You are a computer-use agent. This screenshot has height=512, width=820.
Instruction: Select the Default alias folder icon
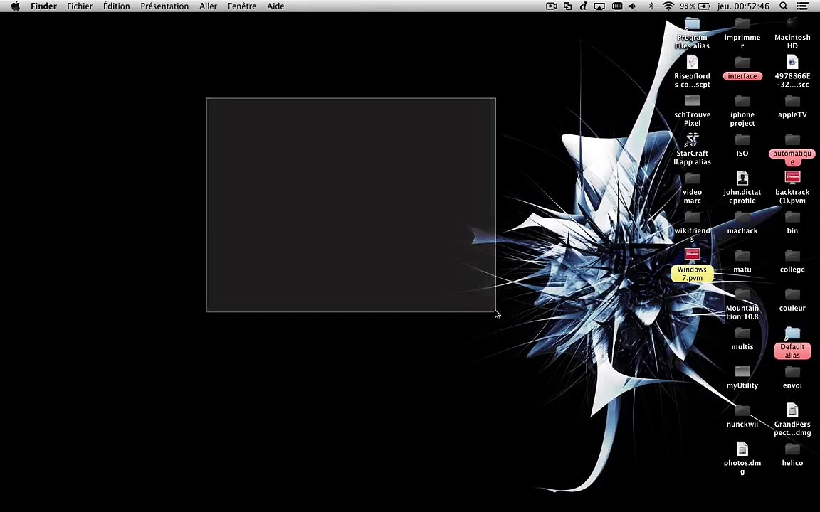click(x=792, y=334)
